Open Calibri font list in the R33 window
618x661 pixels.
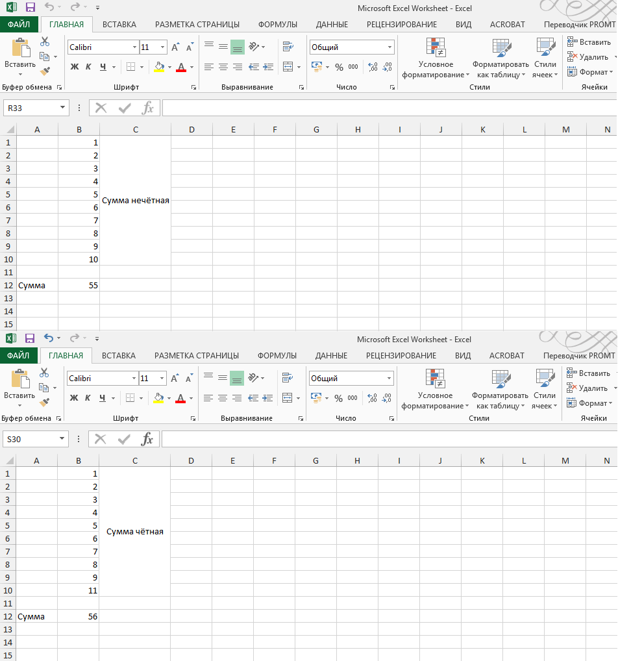[134, 47]
